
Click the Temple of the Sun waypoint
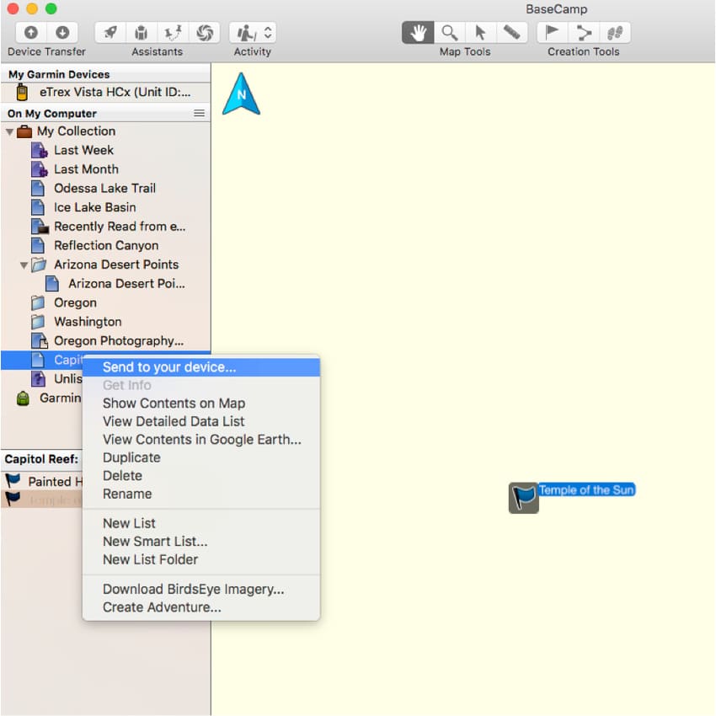(x=524, y=498)
